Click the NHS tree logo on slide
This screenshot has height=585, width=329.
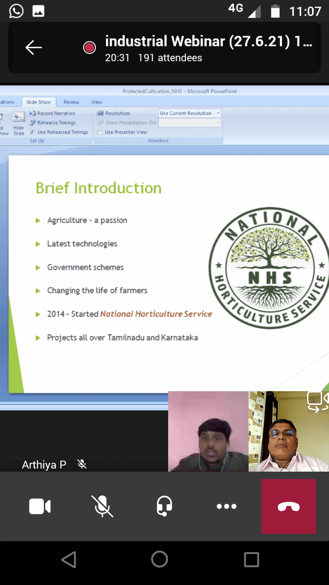coord(269,268)
